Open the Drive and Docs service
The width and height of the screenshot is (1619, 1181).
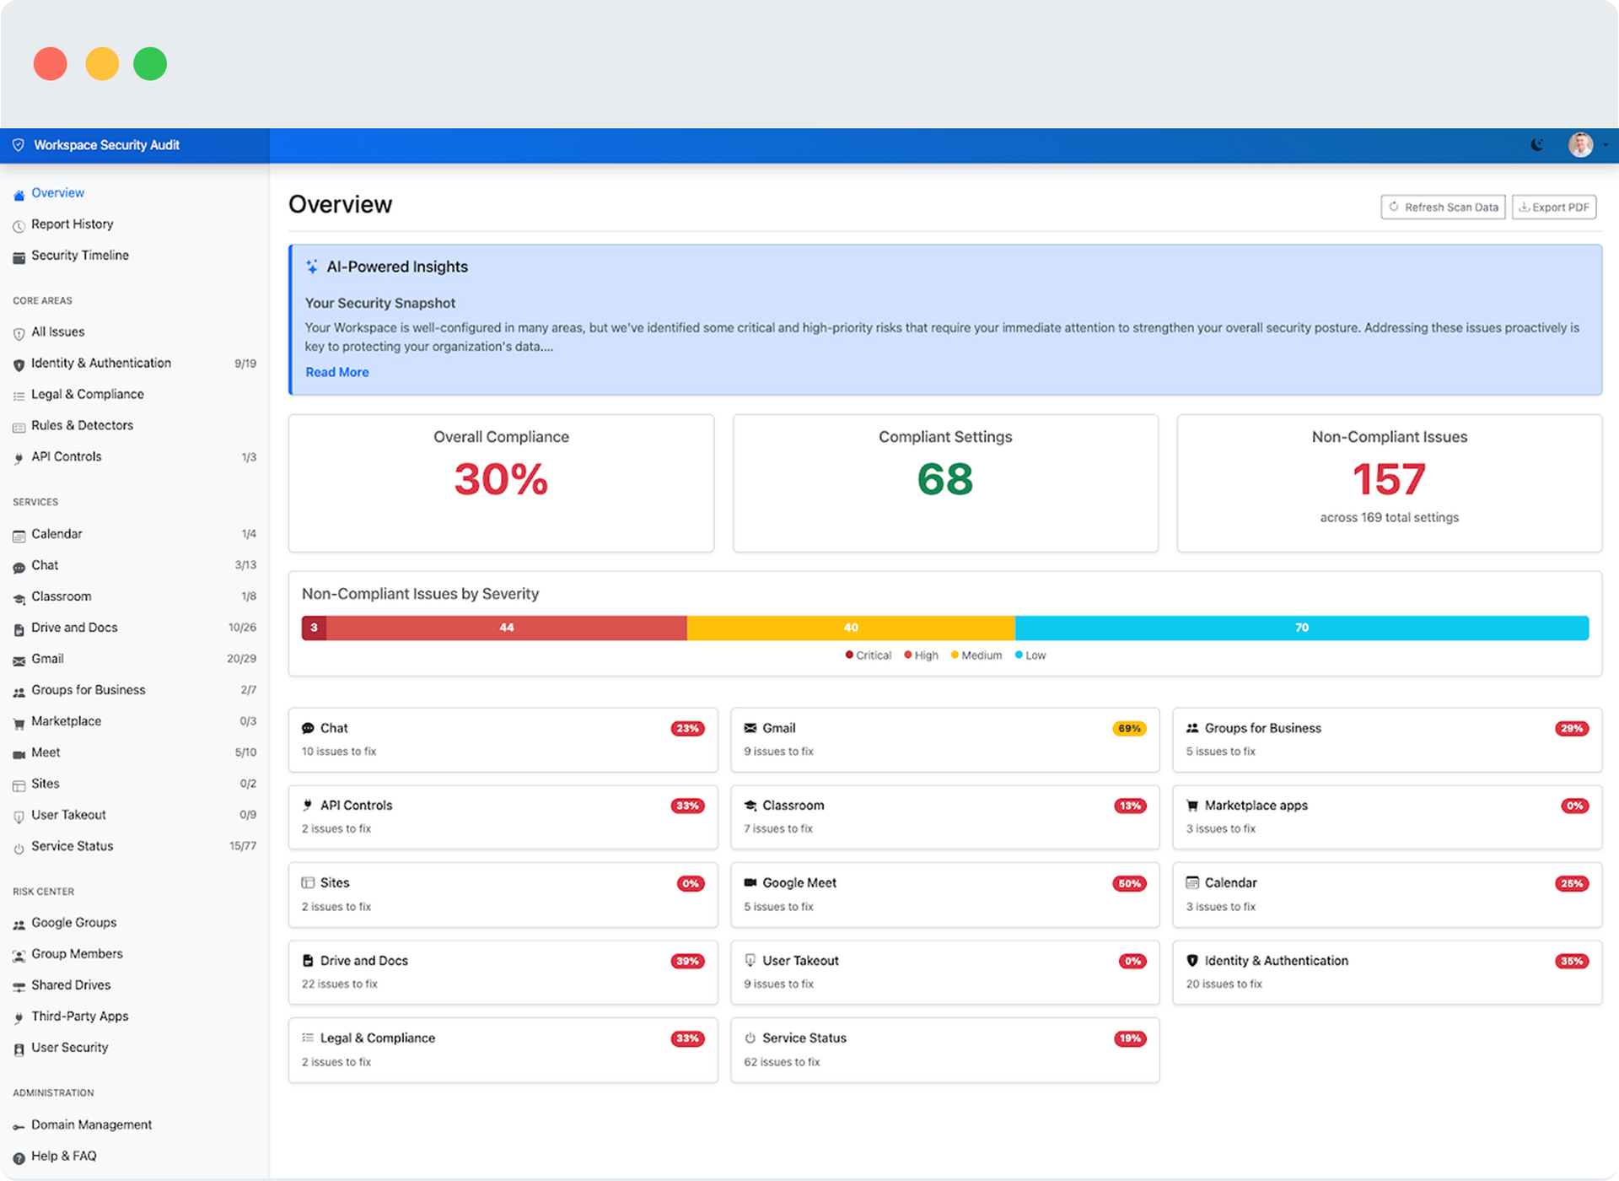[x=74, y=627]
